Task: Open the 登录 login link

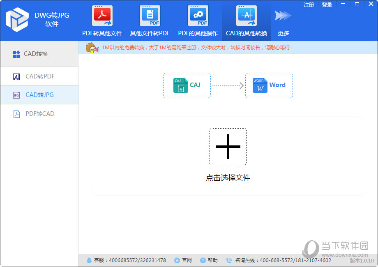Action: click(327, 5)
